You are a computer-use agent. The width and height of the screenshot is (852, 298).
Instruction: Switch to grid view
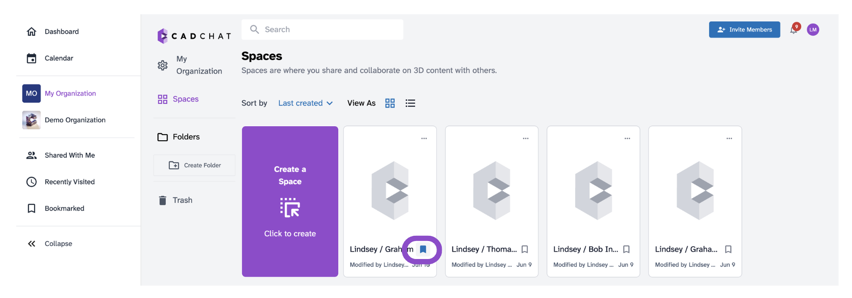(x=390, y=103)
